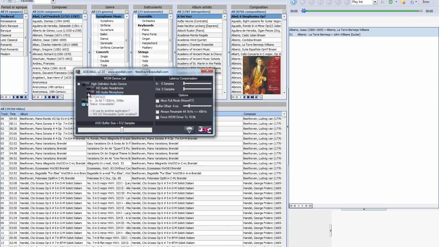Click the search icon next to All (8706 compositions)
This screenshot has height=247, width=439.
[x=284, y=12]
